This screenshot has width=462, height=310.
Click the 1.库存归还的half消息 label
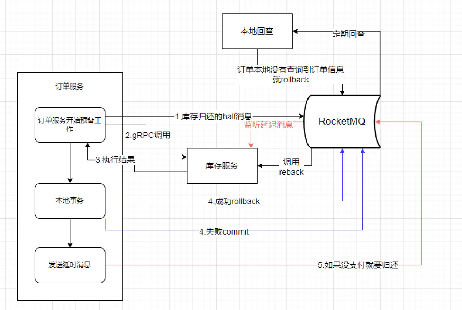[x=213, y=117]
